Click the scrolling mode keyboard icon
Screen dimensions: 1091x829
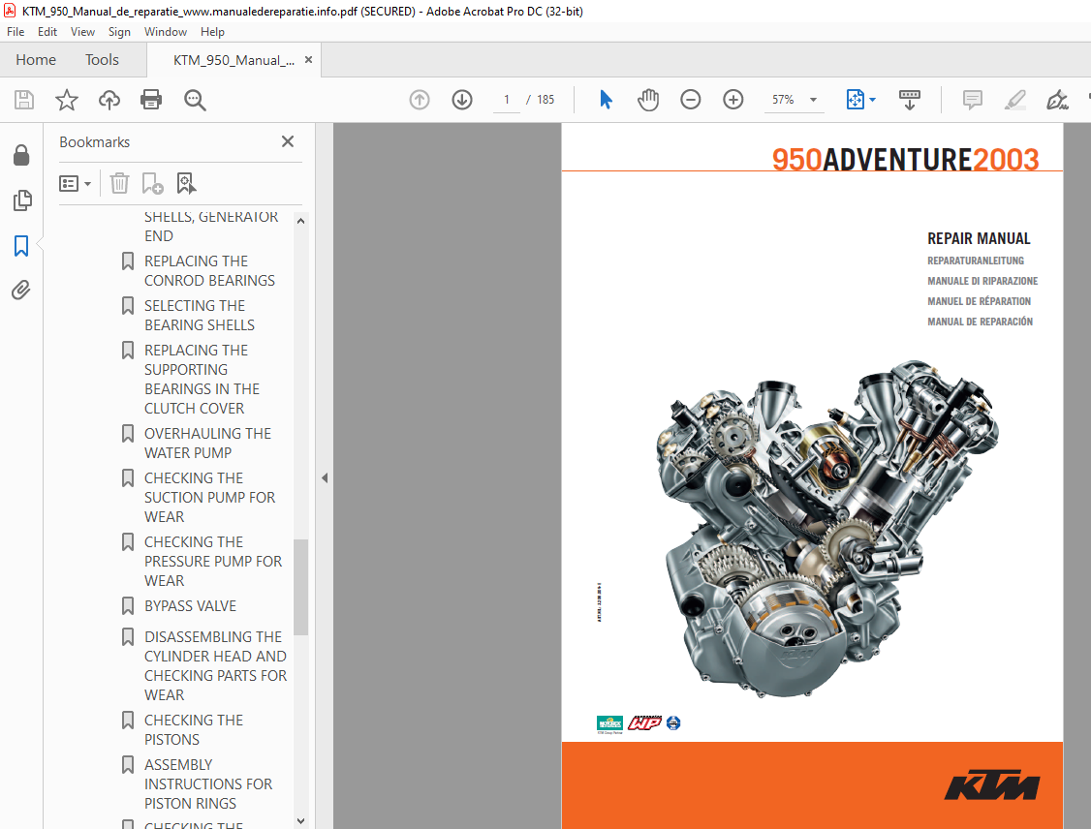tap(910, 100)
